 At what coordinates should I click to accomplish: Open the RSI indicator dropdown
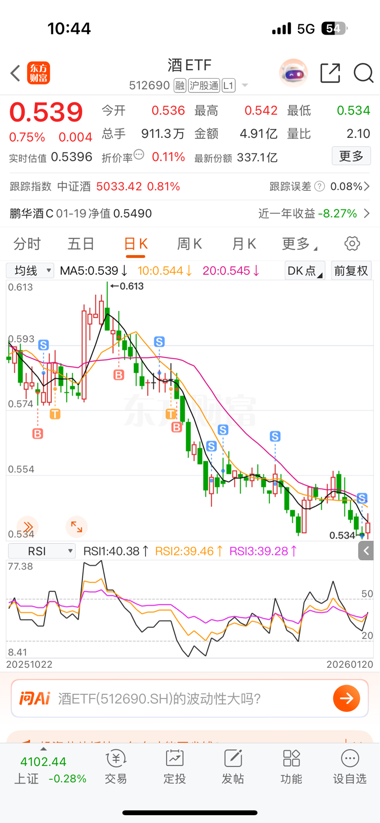coord(42,551)
